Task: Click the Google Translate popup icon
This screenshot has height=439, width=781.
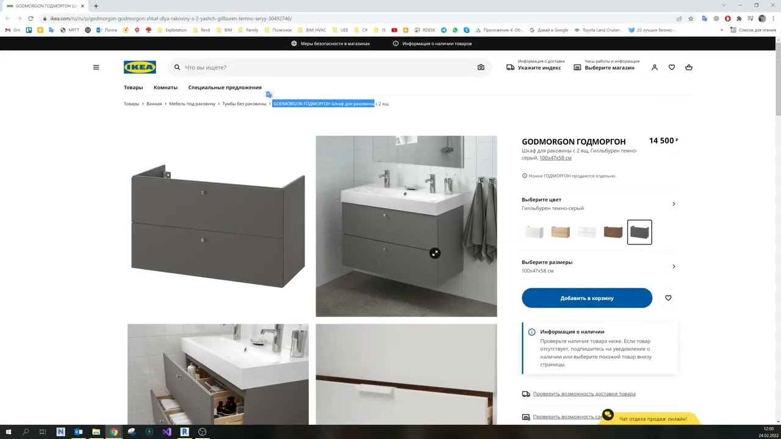Action: [268, 95]
